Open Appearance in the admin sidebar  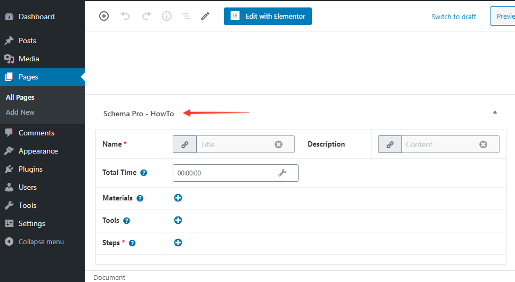[x=38, y=151]
